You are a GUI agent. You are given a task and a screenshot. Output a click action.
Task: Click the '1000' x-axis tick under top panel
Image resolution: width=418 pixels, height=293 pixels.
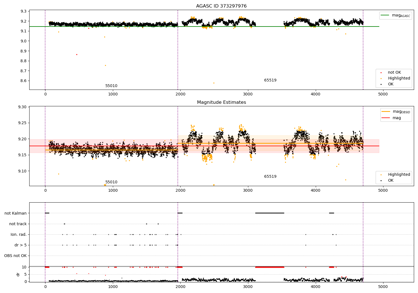pyautogui.click(x=113, y=94)
